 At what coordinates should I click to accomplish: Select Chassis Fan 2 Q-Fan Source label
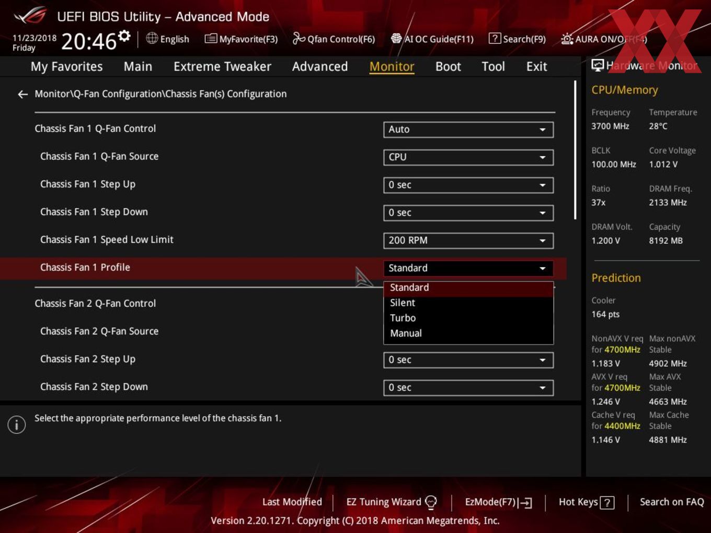99,331
